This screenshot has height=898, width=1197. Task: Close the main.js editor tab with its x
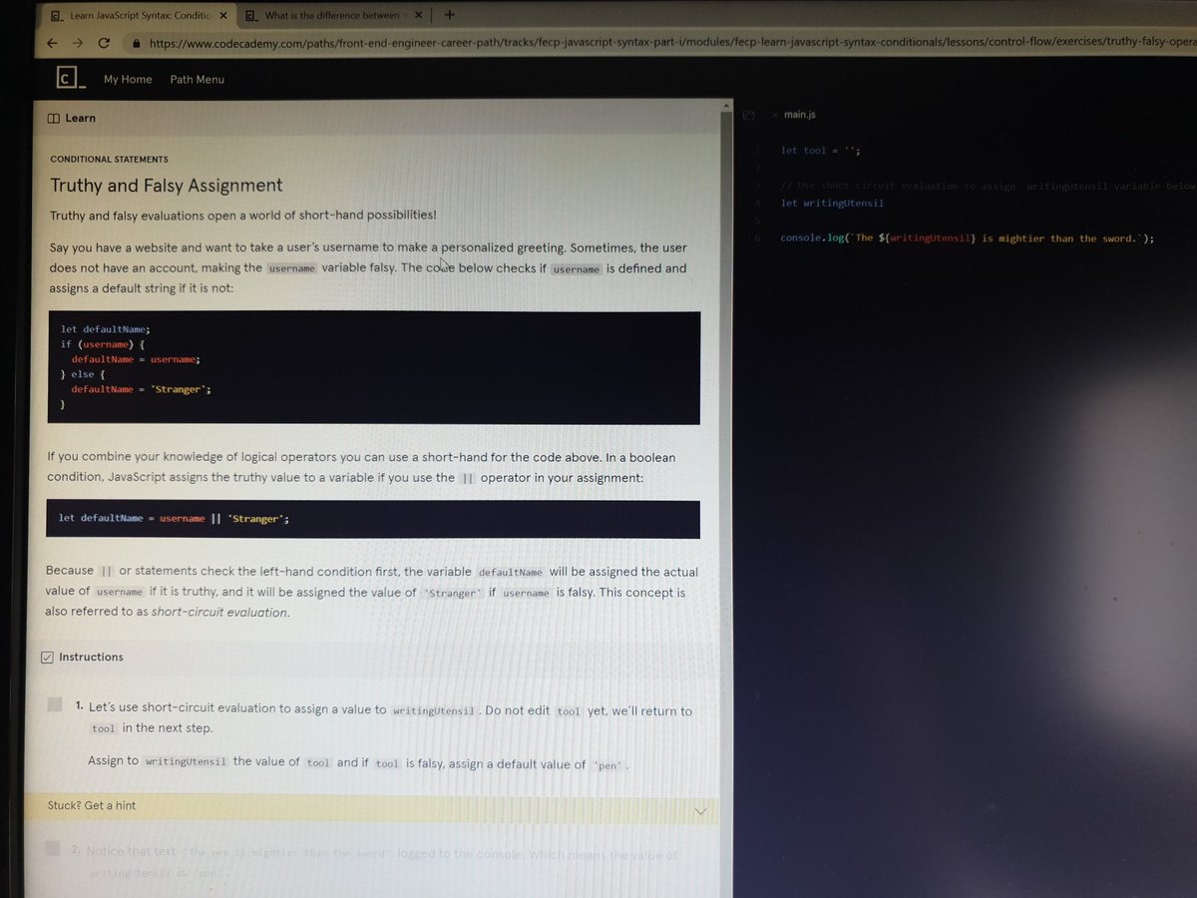[774, 116]
